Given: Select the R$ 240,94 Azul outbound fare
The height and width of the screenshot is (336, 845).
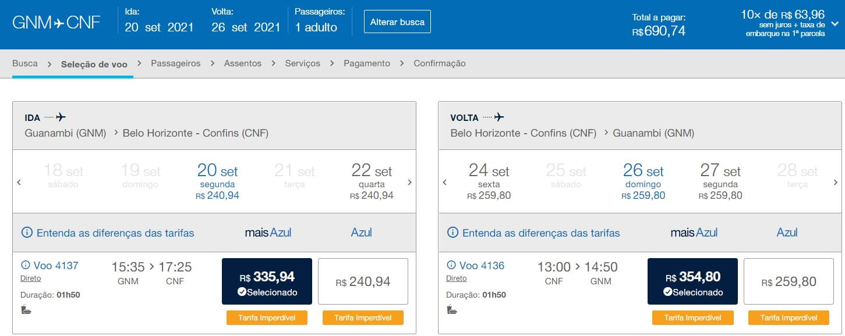Looking at the screenshot, I should [363, 281].
